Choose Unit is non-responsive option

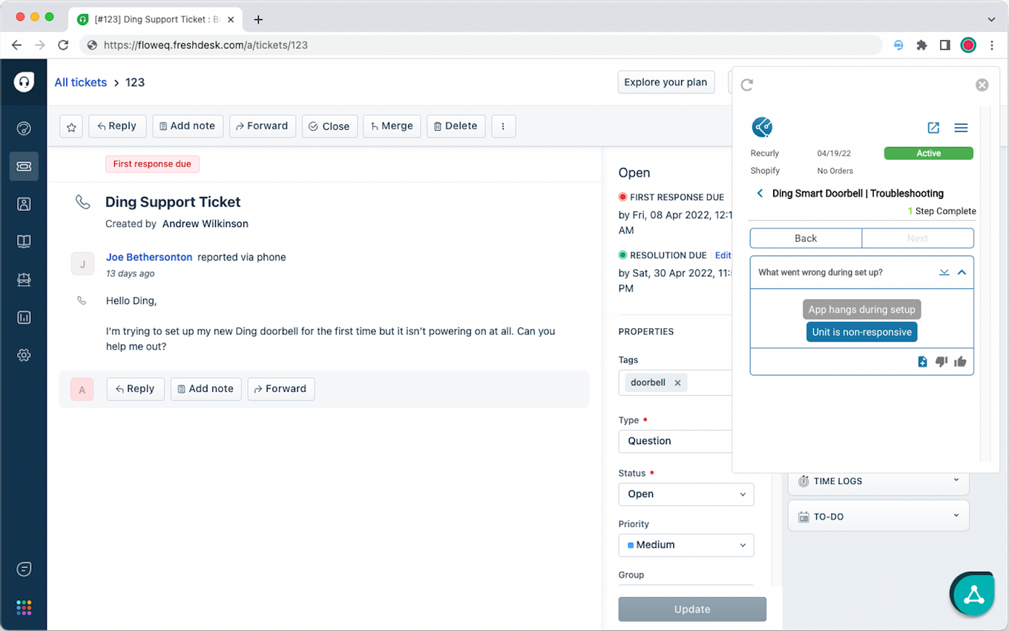pos(861,332)
